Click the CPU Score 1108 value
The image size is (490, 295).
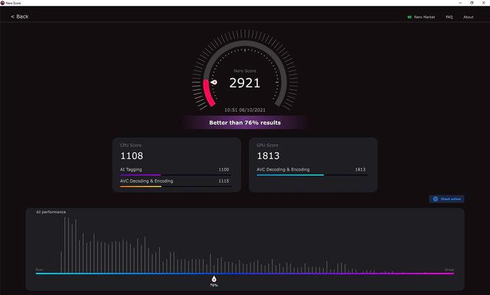[131, 156]
